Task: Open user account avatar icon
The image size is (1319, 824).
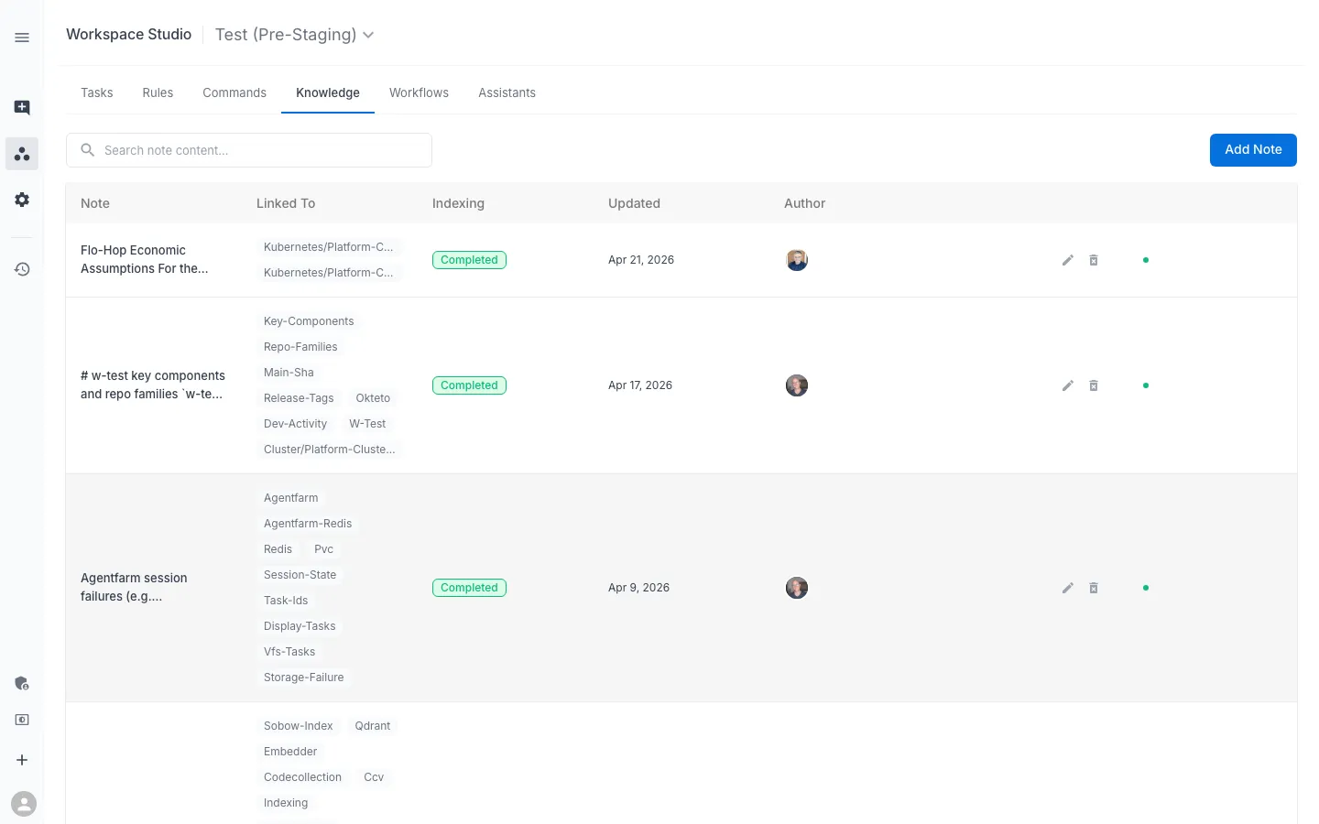Action: (24, 804)
